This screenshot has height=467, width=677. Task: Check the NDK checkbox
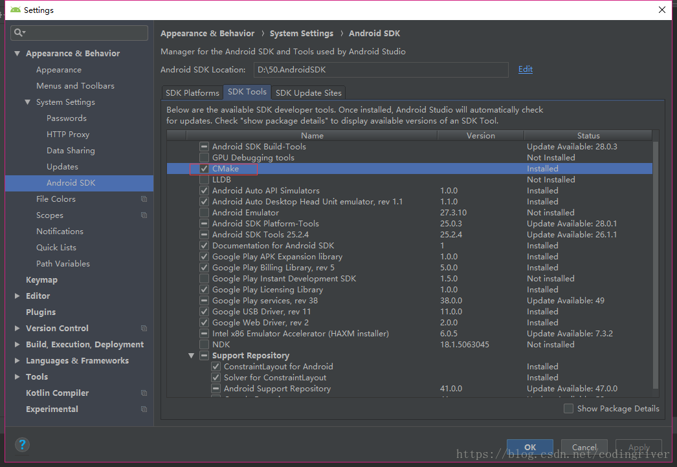point(205,345)
